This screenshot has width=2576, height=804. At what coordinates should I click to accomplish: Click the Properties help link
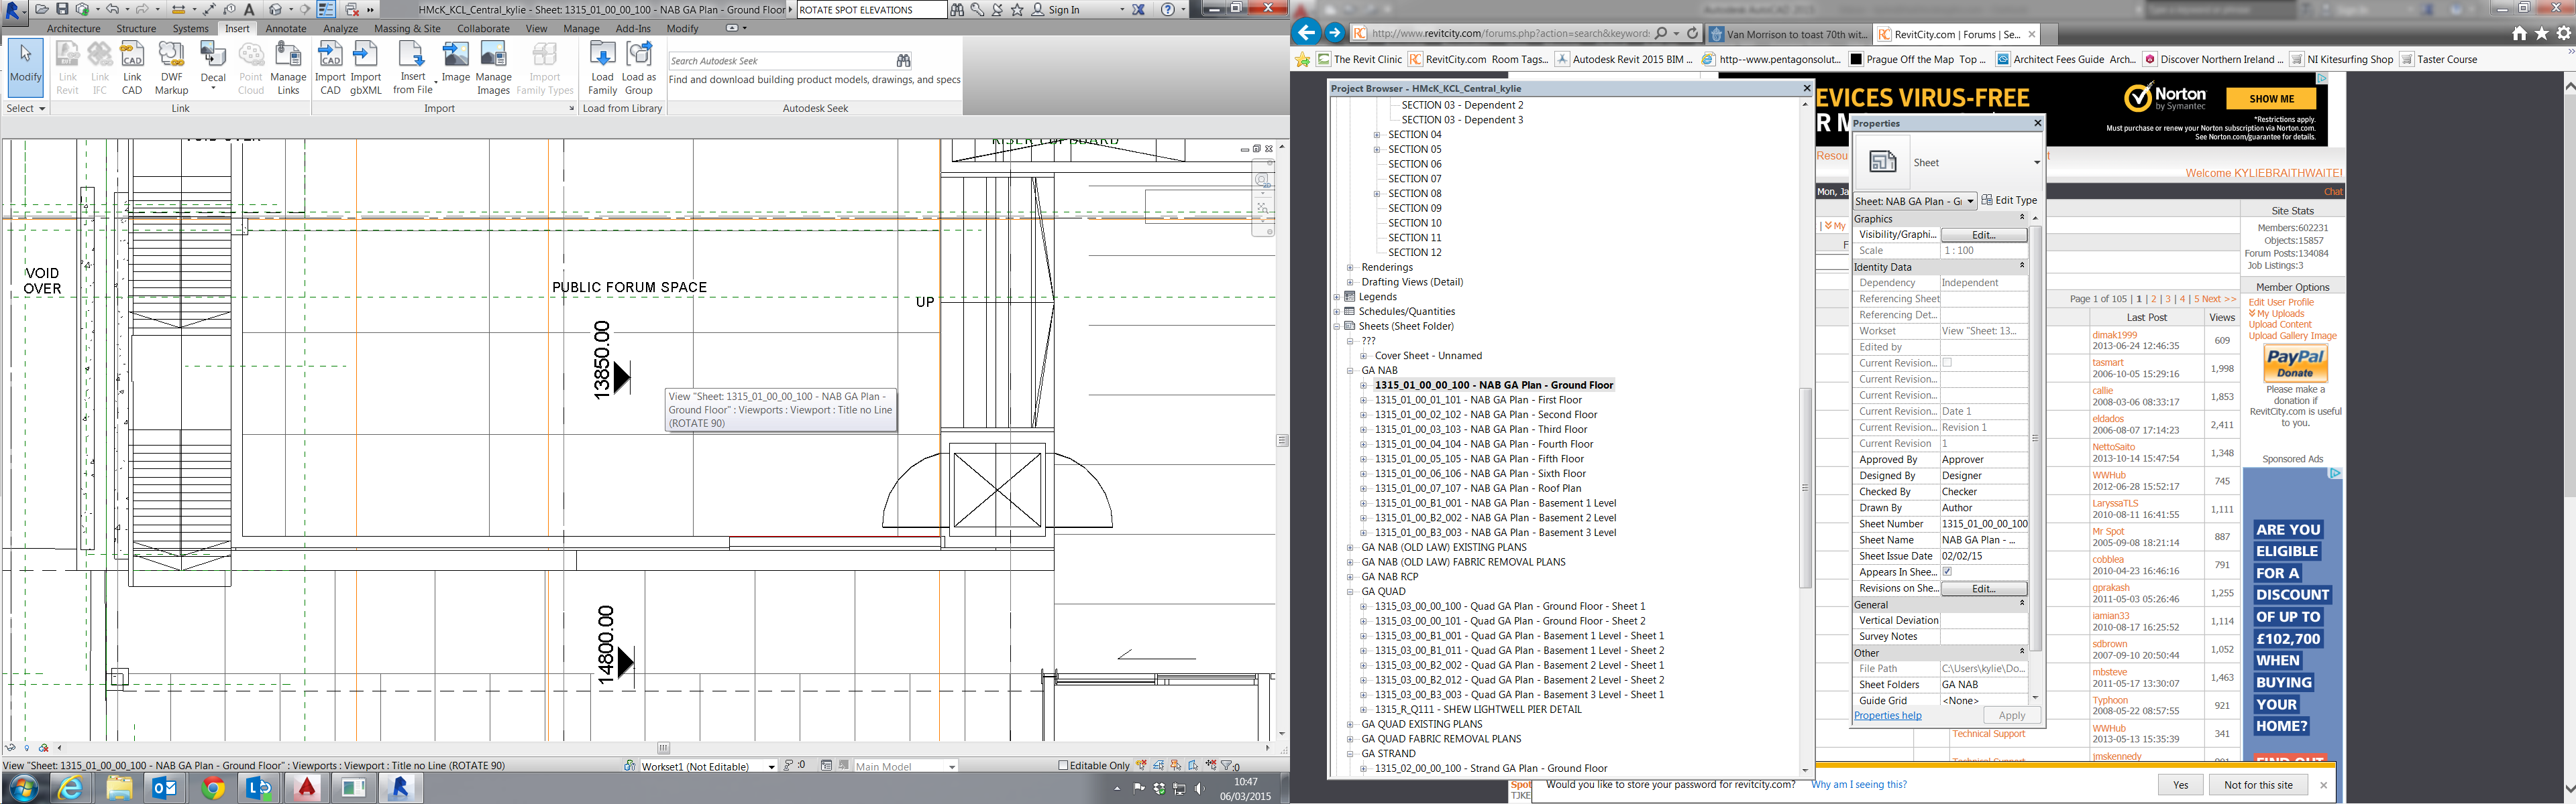pyautogui.click(x=1887, y=715)
